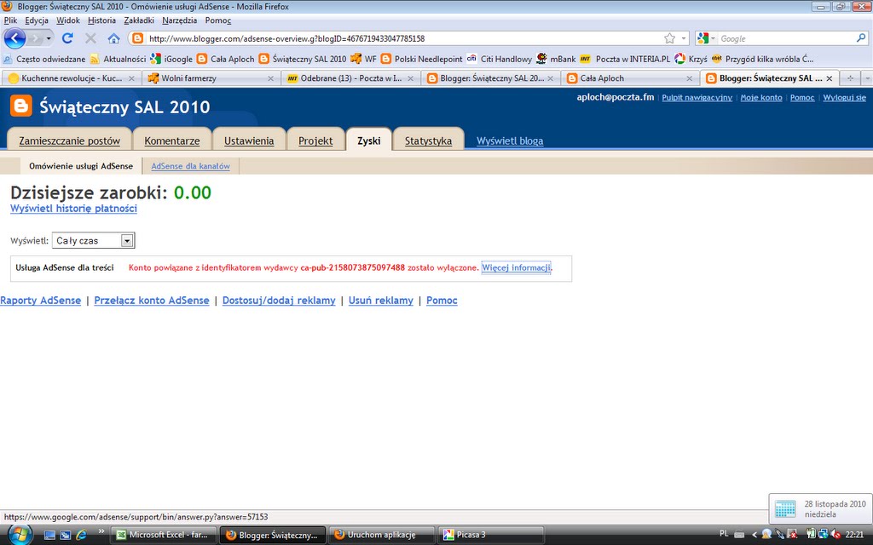Click Dostosuj/dodaj reklamy link

(x=279, y=301)
